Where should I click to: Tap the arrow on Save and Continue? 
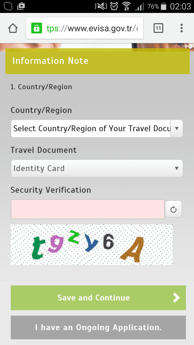[x=176, y=298]
